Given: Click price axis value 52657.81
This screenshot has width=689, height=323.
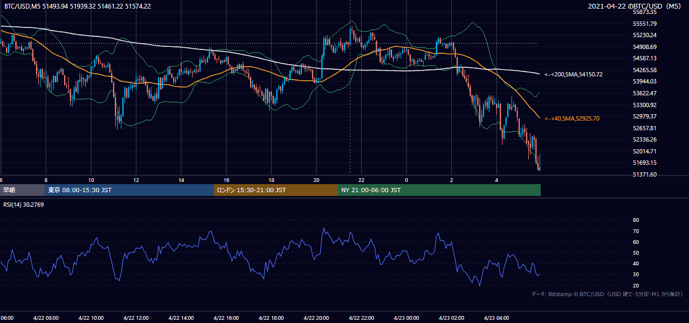Looking at the screenshot, I should pyautogui.click(x=644, y=128).
